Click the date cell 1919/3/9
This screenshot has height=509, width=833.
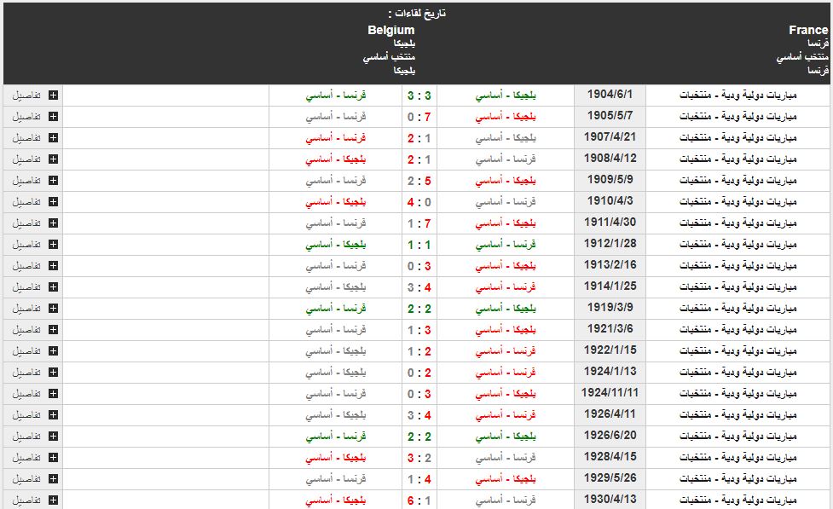610,307
